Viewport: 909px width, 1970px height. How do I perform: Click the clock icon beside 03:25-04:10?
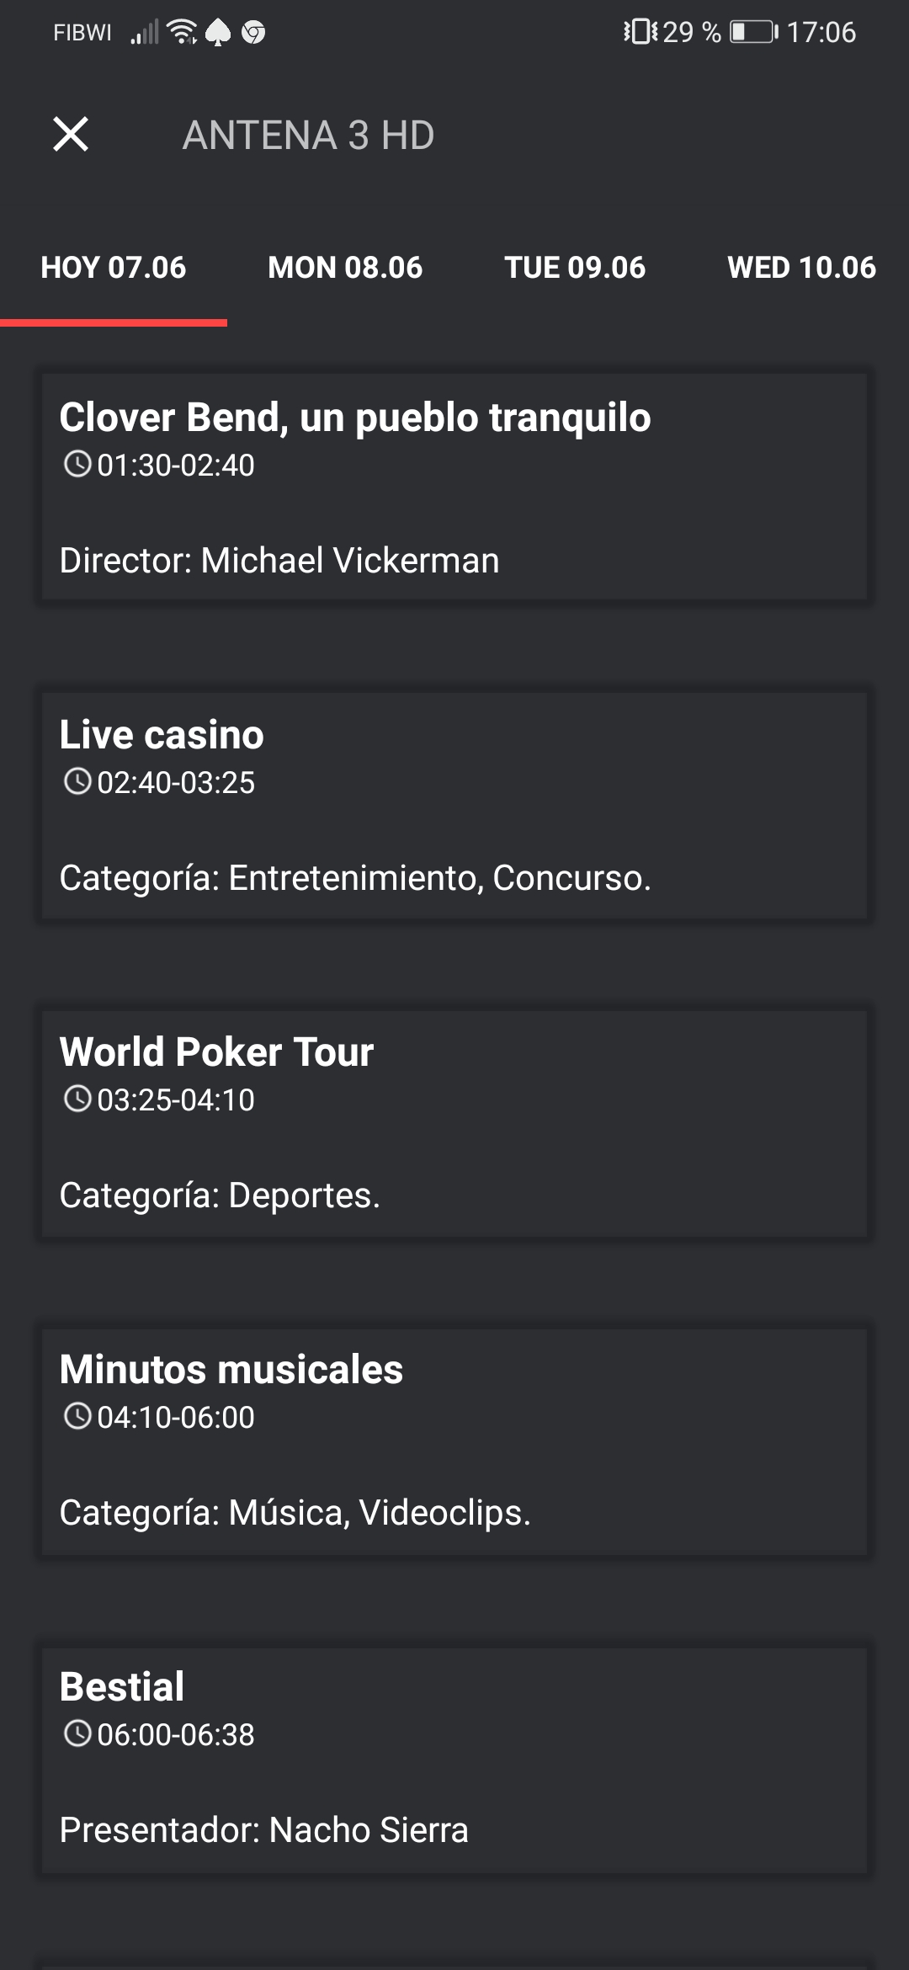tap(77, 1099)
